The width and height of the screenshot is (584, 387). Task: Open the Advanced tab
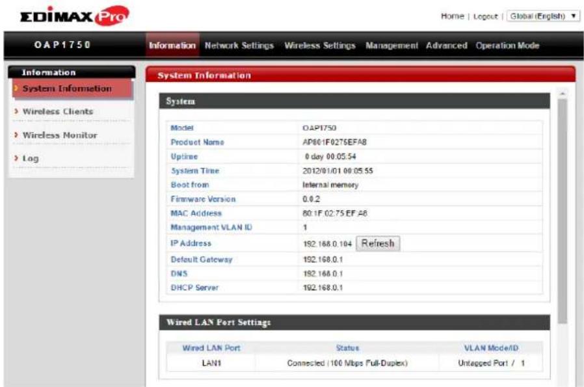coord(446,46)
